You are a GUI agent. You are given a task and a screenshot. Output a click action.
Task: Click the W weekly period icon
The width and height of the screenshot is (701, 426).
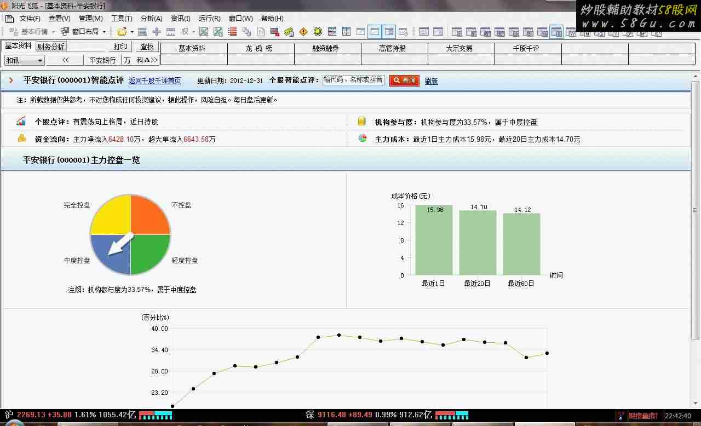coord(572,33)
